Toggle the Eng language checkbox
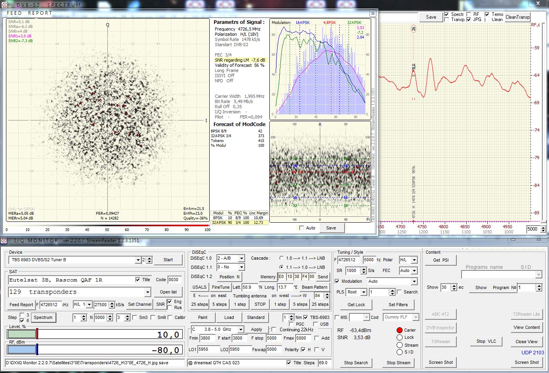This screenshot has width=549, height=373. click(170, 301)
